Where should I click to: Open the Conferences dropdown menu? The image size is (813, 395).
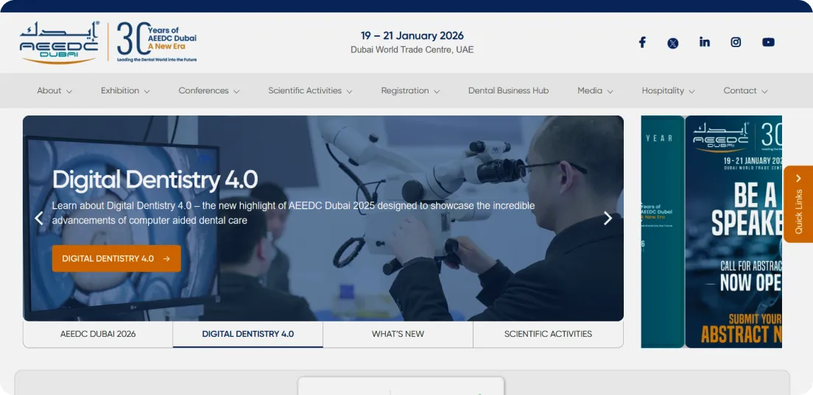[x=209, y=90]
